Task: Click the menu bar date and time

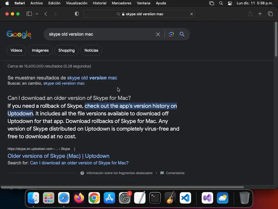Action: (255, 3)
